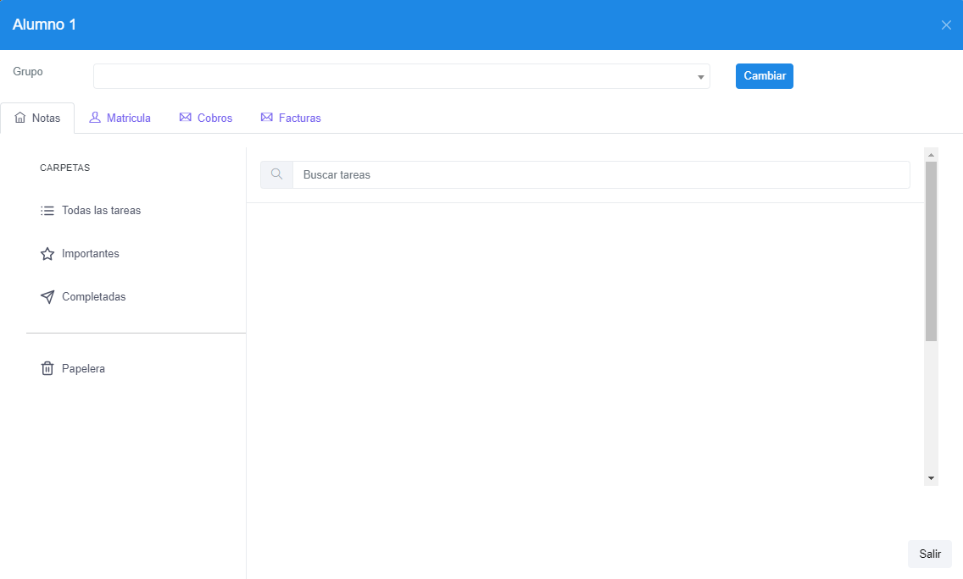
Task: Click the home icon on Notas tab
Action: click(x=20, y=119)
